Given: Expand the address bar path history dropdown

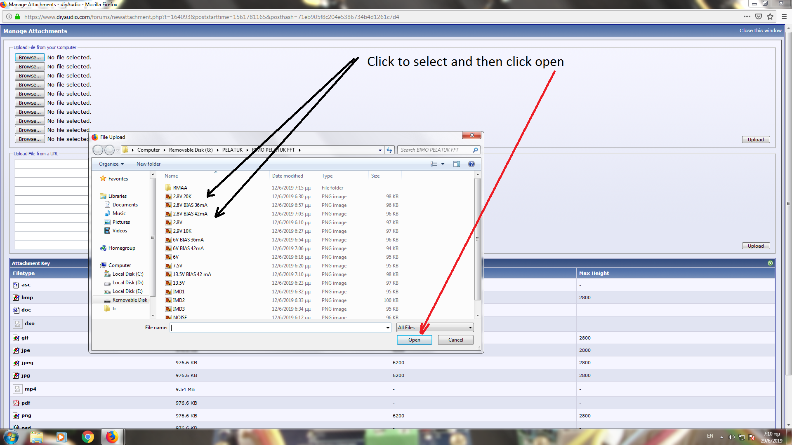Looking at the screenshot, I should [x=380, y=150].
